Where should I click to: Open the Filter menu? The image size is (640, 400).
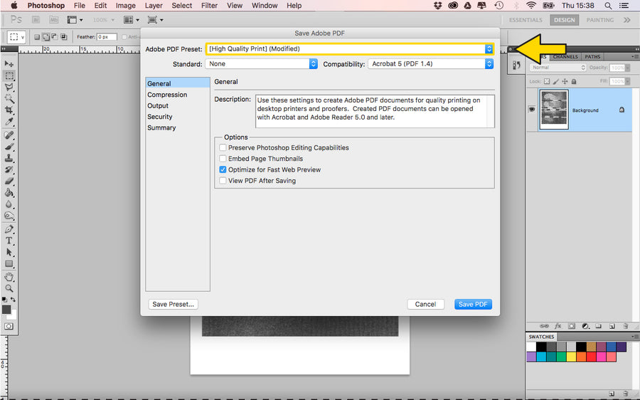pyautogui.click(x=209, y=6)
